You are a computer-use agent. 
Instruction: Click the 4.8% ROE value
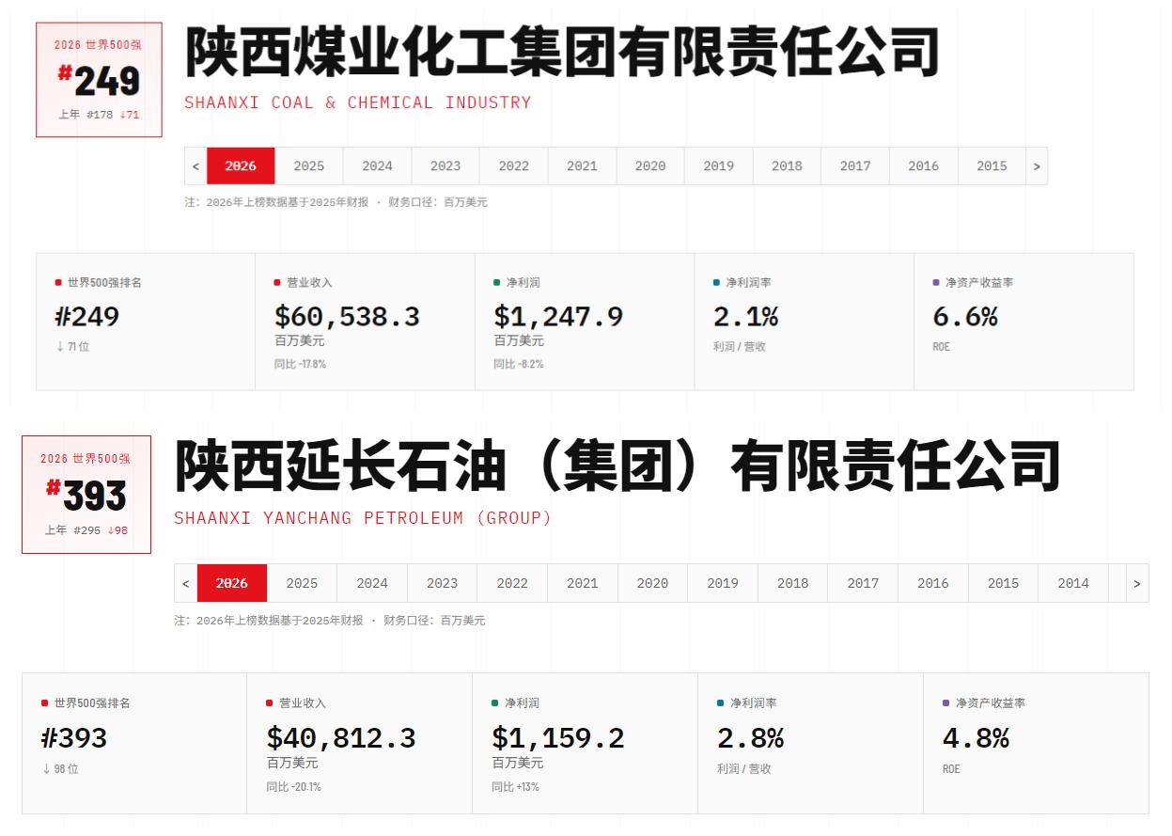[x=976, y=738]
